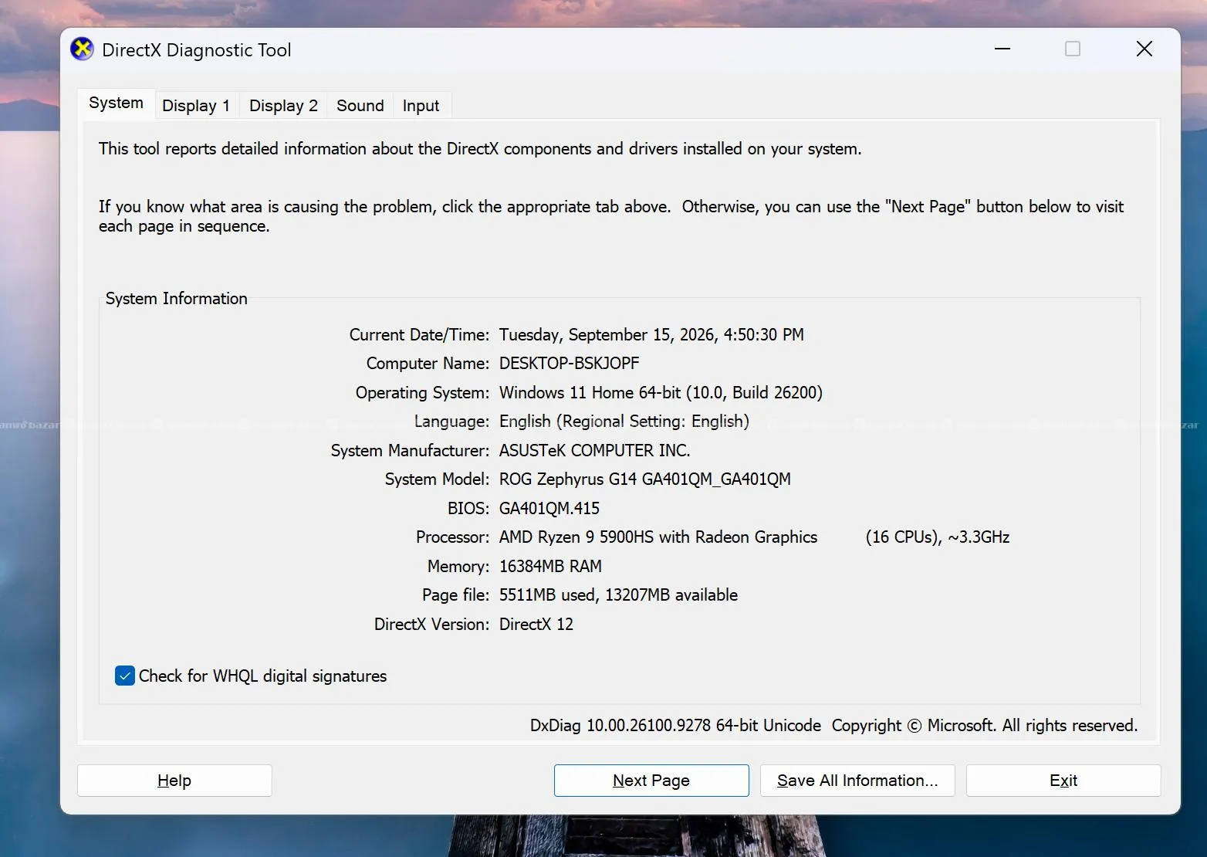Viewport: 1207px width, 857px height.
Task: Click the Page file usage value
Action: [618, 595]
